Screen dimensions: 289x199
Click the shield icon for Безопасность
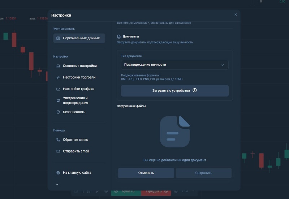58,112
